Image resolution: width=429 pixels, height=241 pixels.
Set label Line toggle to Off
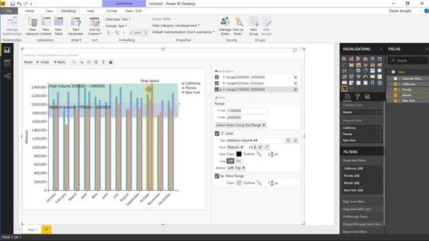(231, 161)
